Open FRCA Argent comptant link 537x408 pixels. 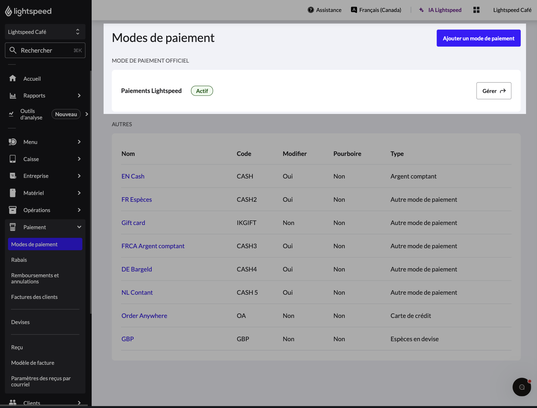point(153,246)
